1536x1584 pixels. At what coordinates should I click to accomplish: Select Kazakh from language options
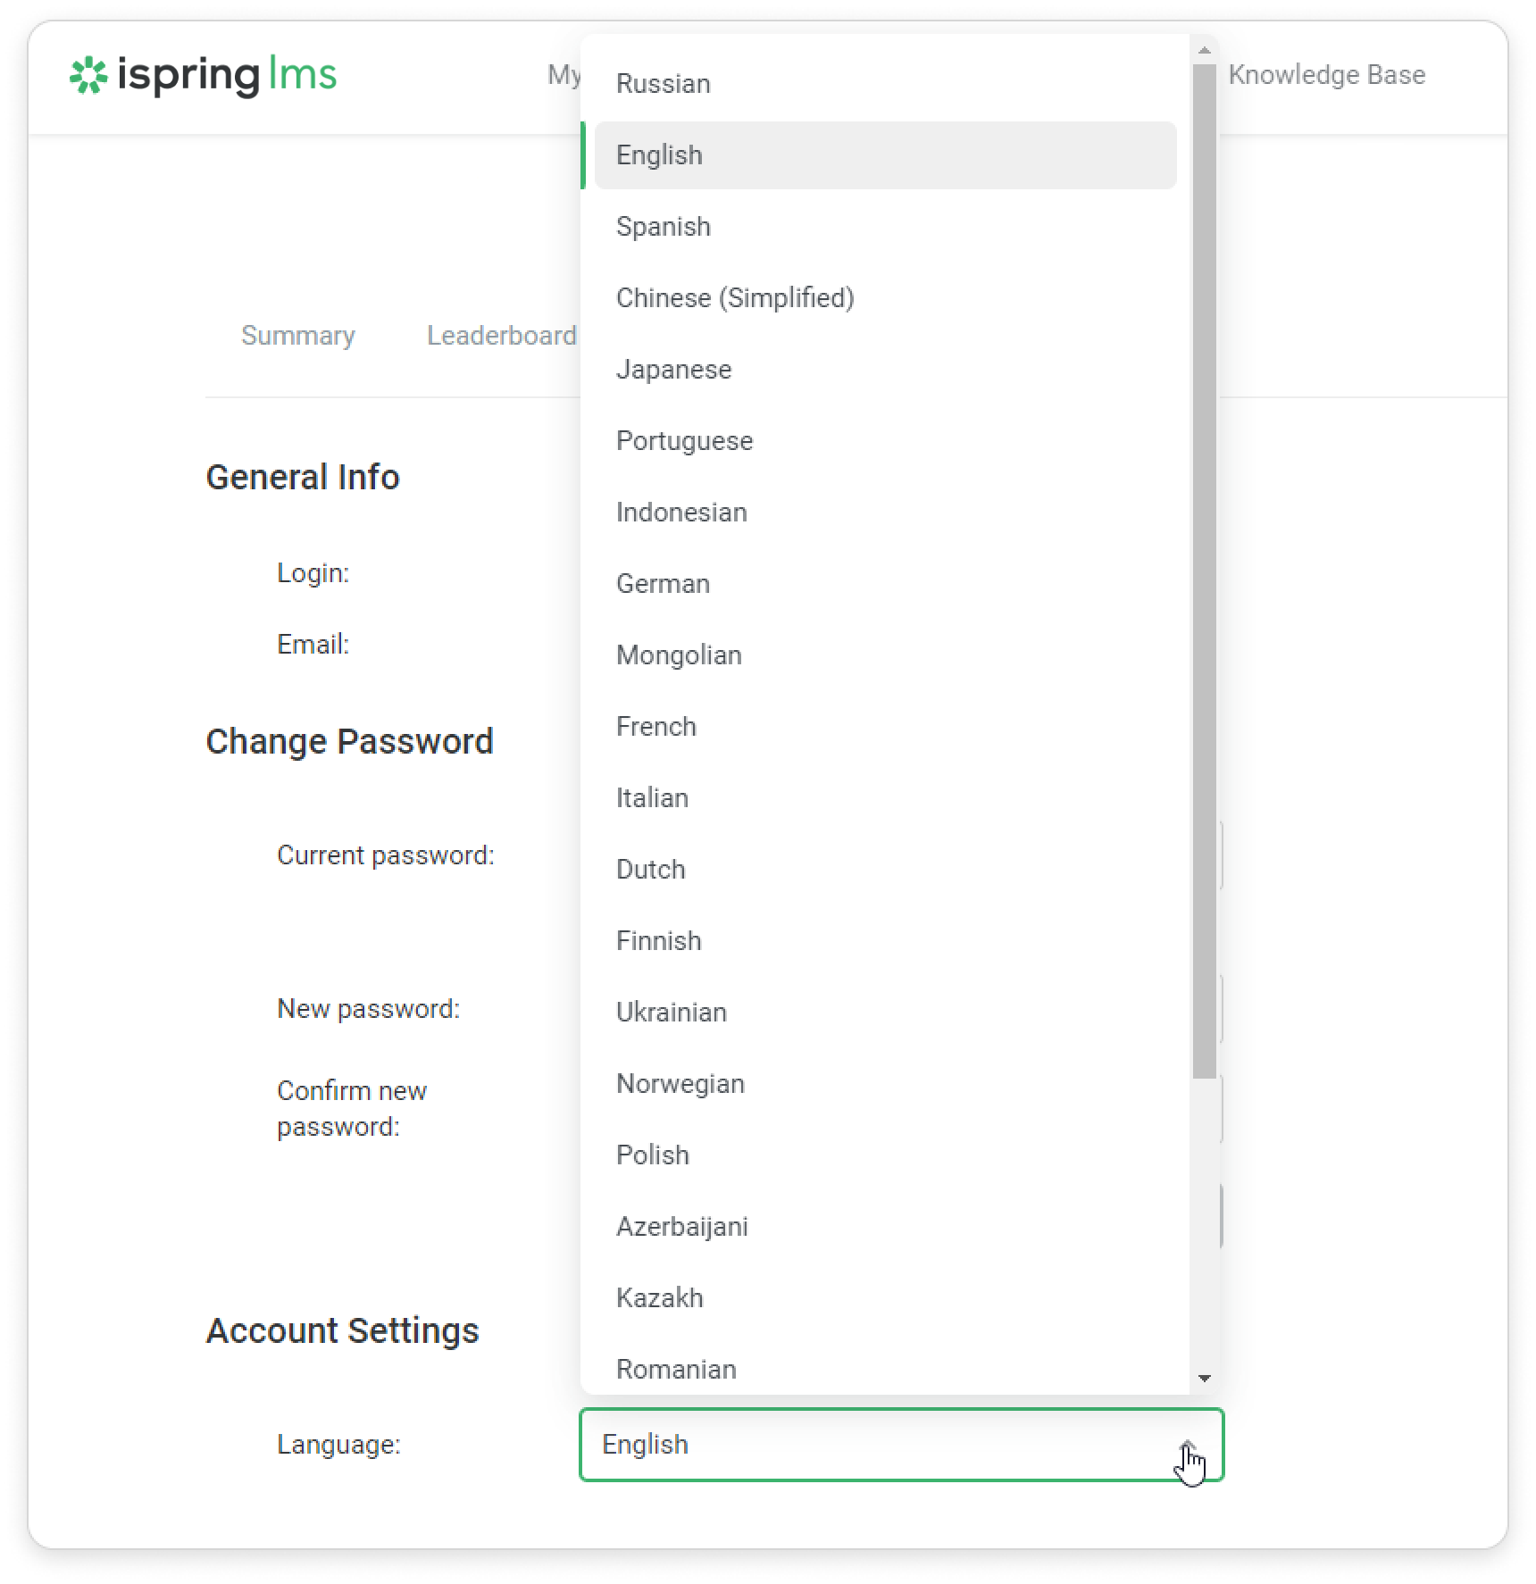tap(660, 1298)
